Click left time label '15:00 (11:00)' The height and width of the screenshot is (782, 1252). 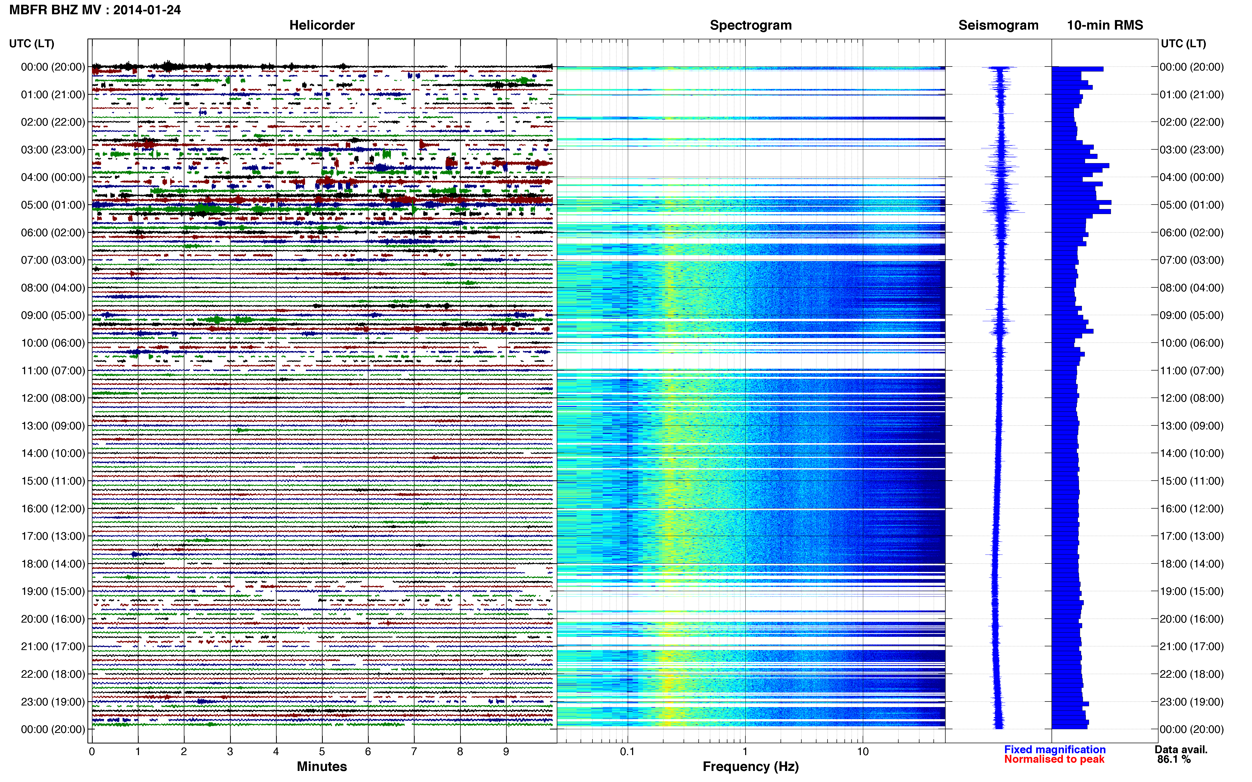point(53,481)
